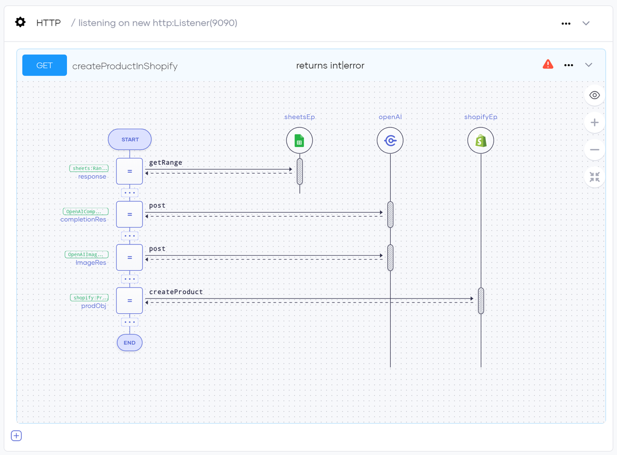Select the START node

tap(130, 139)
